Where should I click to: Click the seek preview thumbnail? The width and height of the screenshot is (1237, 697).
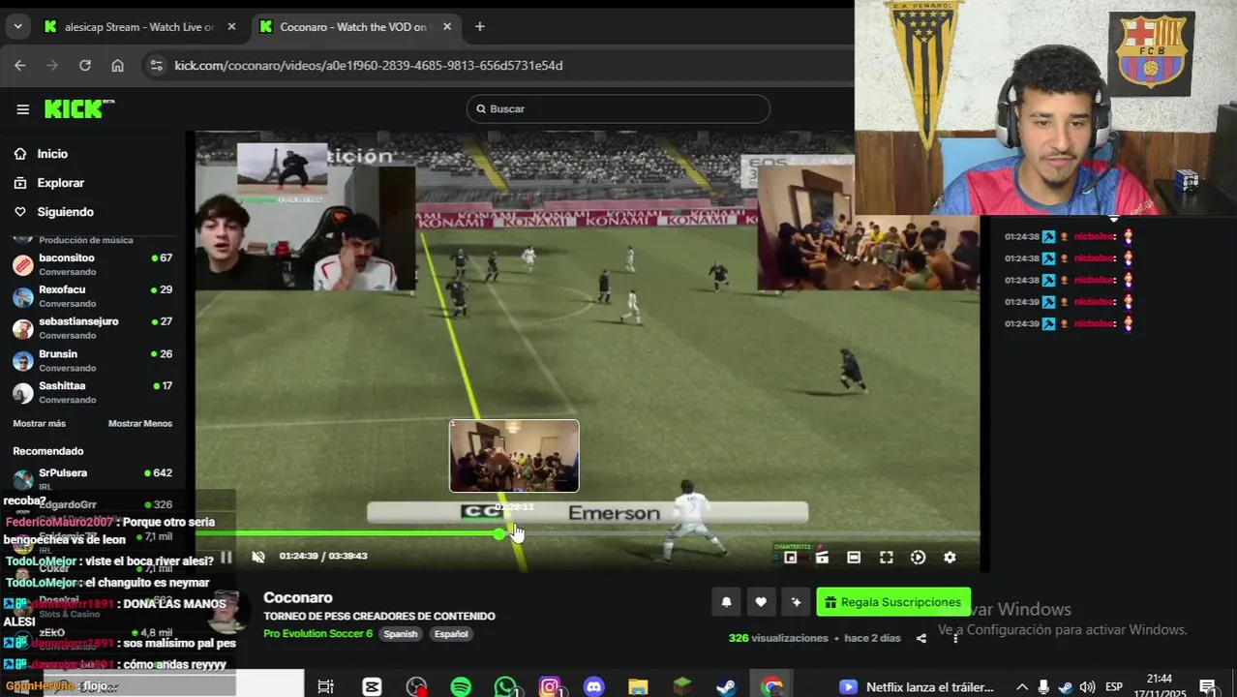pos(514,456)
